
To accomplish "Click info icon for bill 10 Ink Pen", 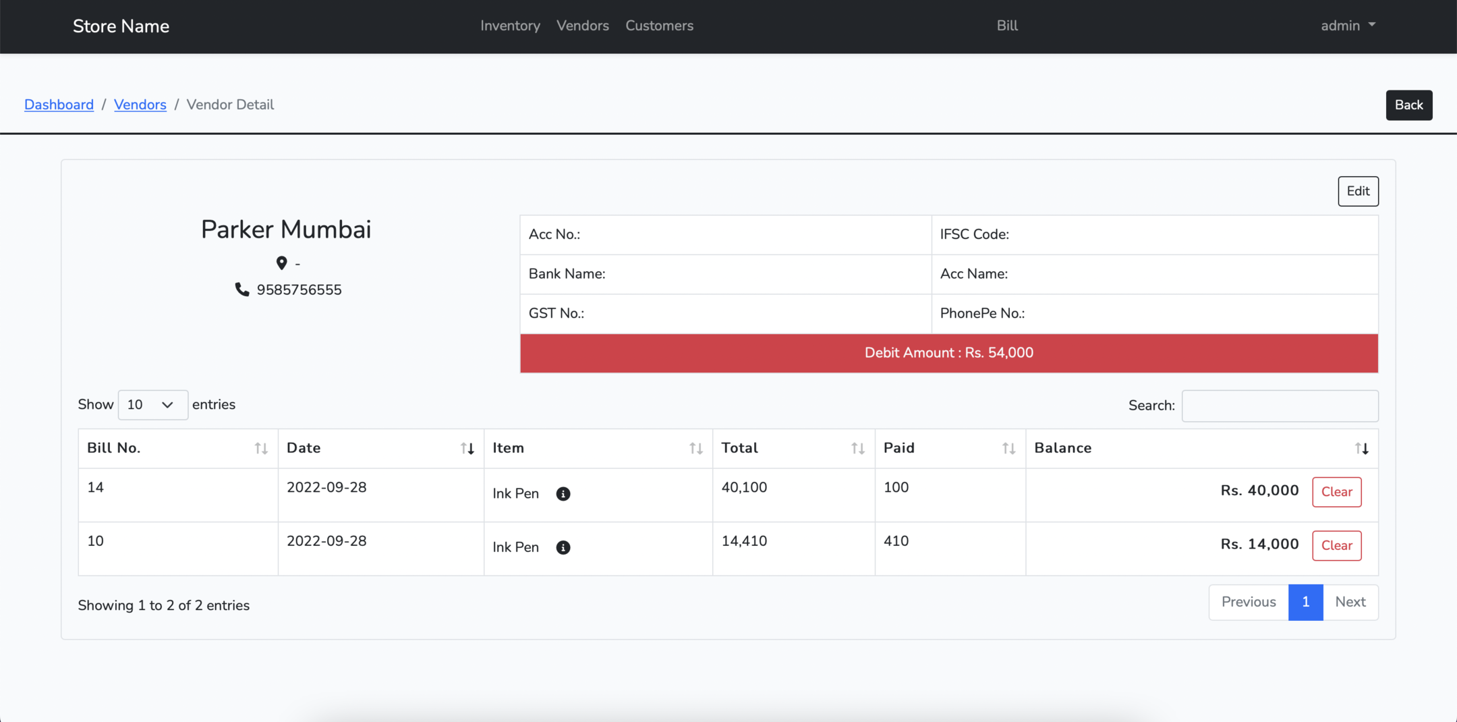I will click(x=563, y=547).
